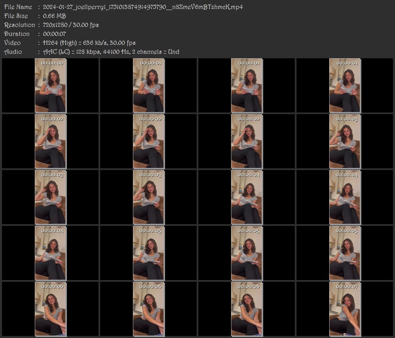The width and height of the screenshot is (395, 338).
Task: Select the first thumbnail stamped 00:00:06
Action: coord(50,309)
